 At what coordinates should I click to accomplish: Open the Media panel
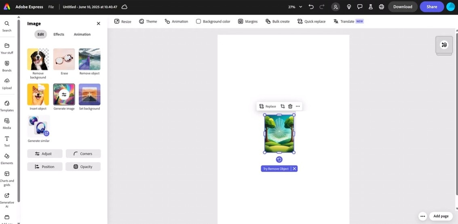7,124
